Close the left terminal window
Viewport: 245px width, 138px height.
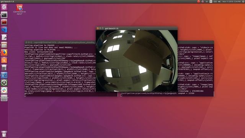click(x=26, y=43)
